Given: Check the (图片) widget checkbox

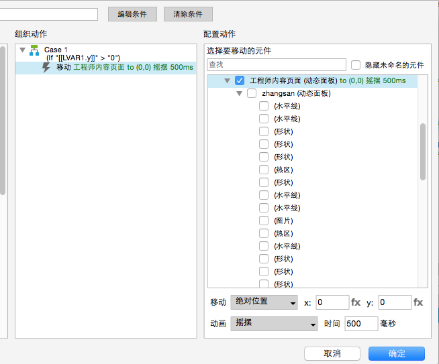Looking at the screenshot, I should (264, 221).
